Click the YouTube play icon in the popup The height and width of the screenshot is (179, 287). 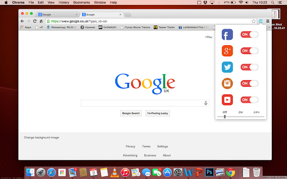click(x=227, y=100)
